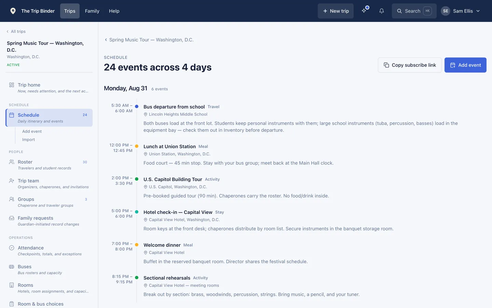The width and height of the screenshot is (492, 308).
Task: Open the Sam Ellis account menu
Action: click(x=461, y=11)
